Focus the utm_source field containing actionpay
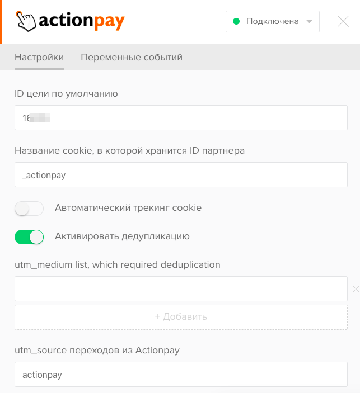Viewport: 360px width, 393px height. 181,374
